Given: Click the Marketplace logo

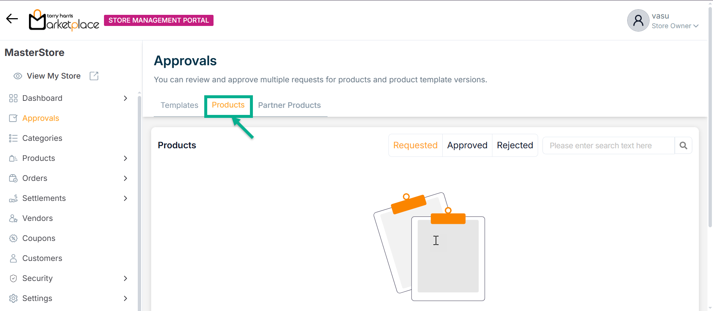Looking at the screenshot, I should (64, 20).
